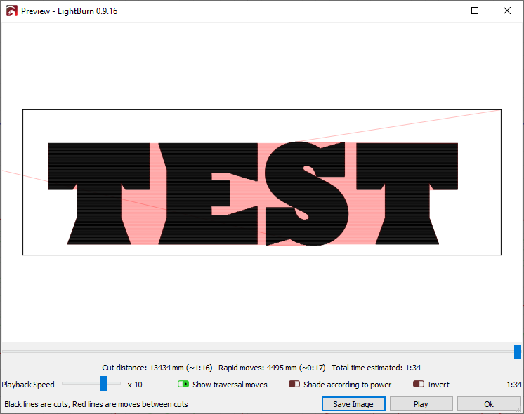Click the Playback Speed slider handle
Image resolution: width=524 pixels, height=414 pixels.
[104, 383]
